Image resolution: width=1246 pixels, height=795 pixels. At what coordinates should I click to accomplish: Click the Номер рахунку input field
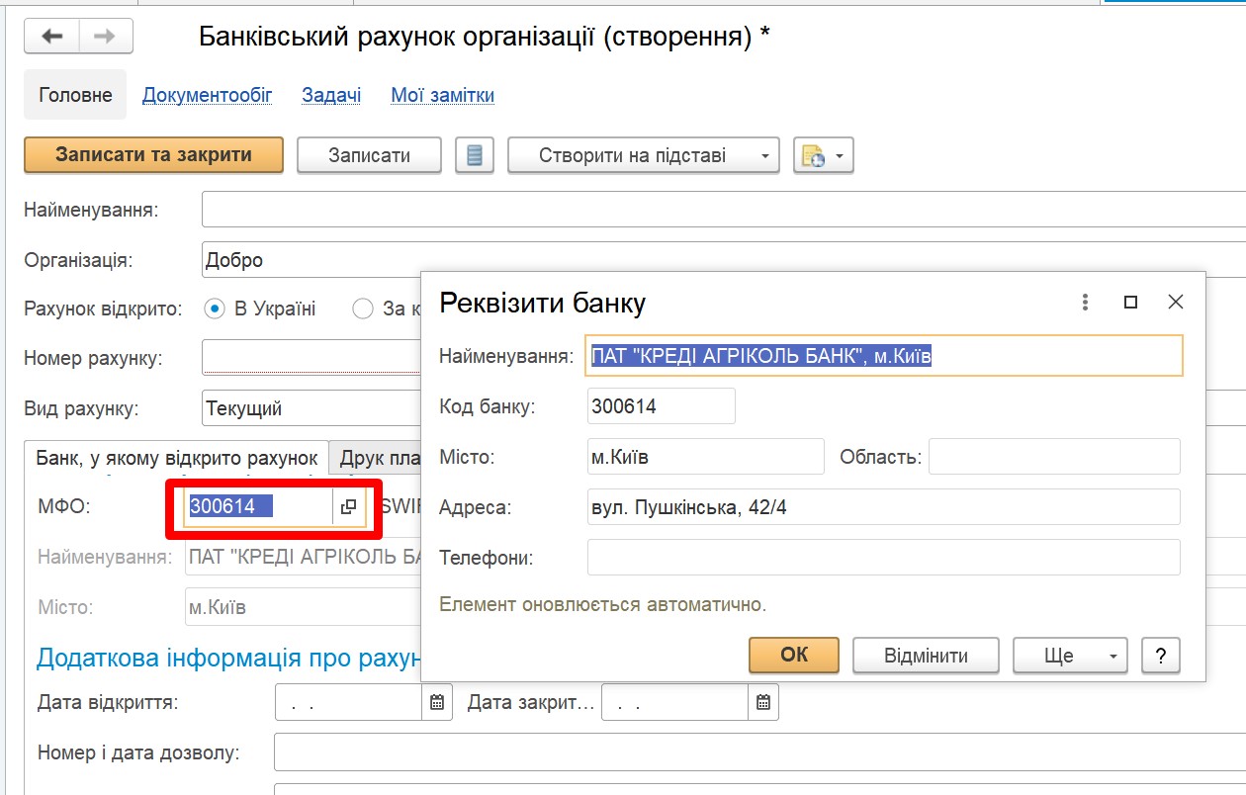311,358
